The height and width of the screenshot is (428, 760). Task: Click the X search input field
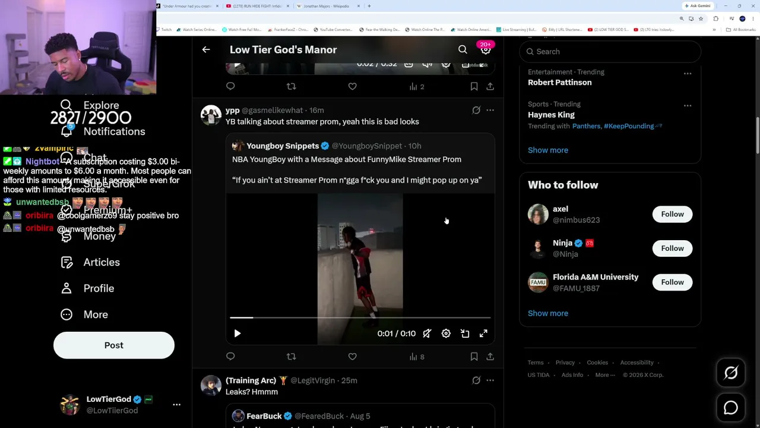[610, 52]
